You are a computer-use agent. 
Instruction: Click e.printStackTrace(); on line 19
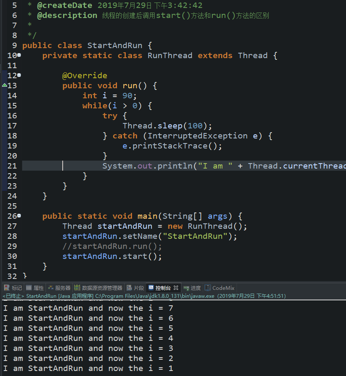tap(172, 146)
